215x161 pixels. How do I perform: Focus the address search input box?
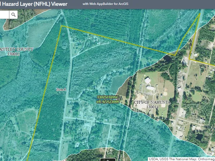5,14
